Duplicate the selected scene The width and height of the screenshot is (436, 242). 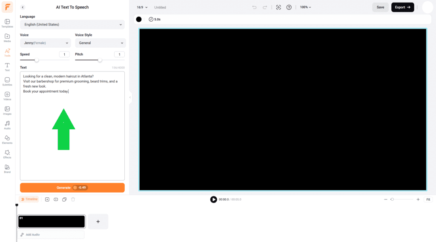(64, 199)
